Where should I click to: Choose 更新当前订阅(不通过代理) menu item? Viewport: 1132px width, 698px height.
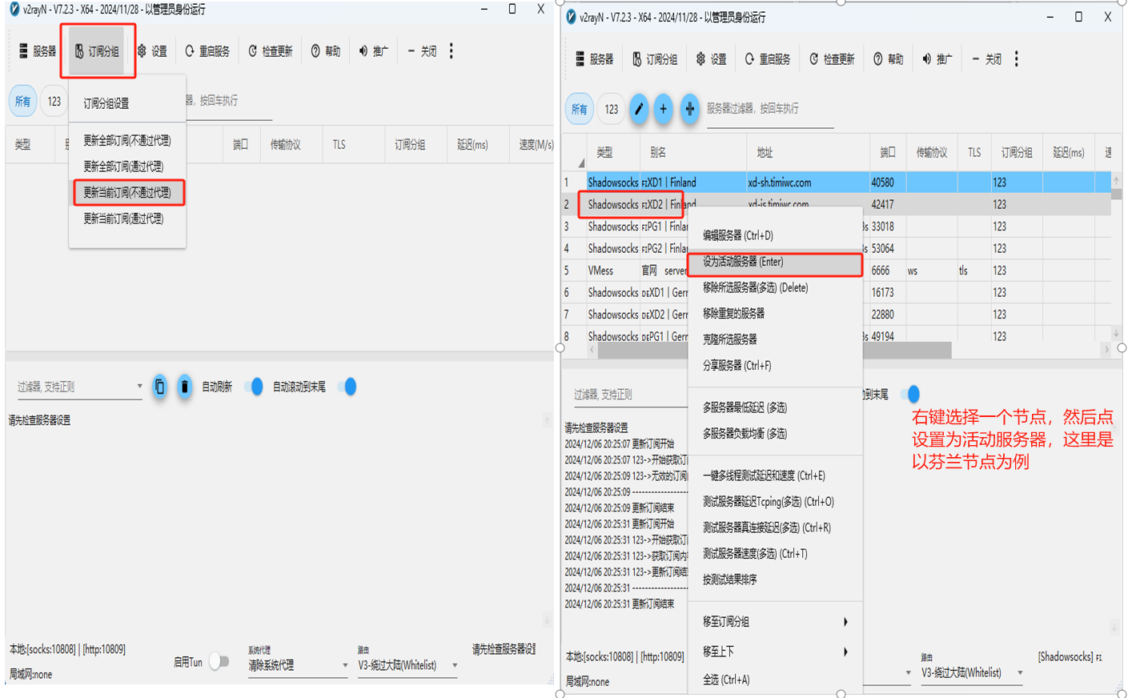(x=128, y=193)
